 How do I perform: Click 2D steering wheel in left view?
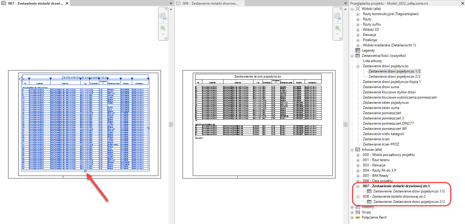tap(163, 16)
